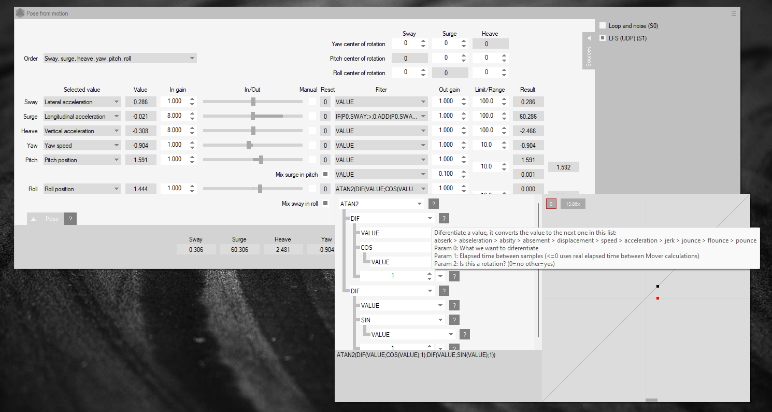
Task: Expand the Roll filter ATAN2 dropdown
Action: click(x=423, y=189)
